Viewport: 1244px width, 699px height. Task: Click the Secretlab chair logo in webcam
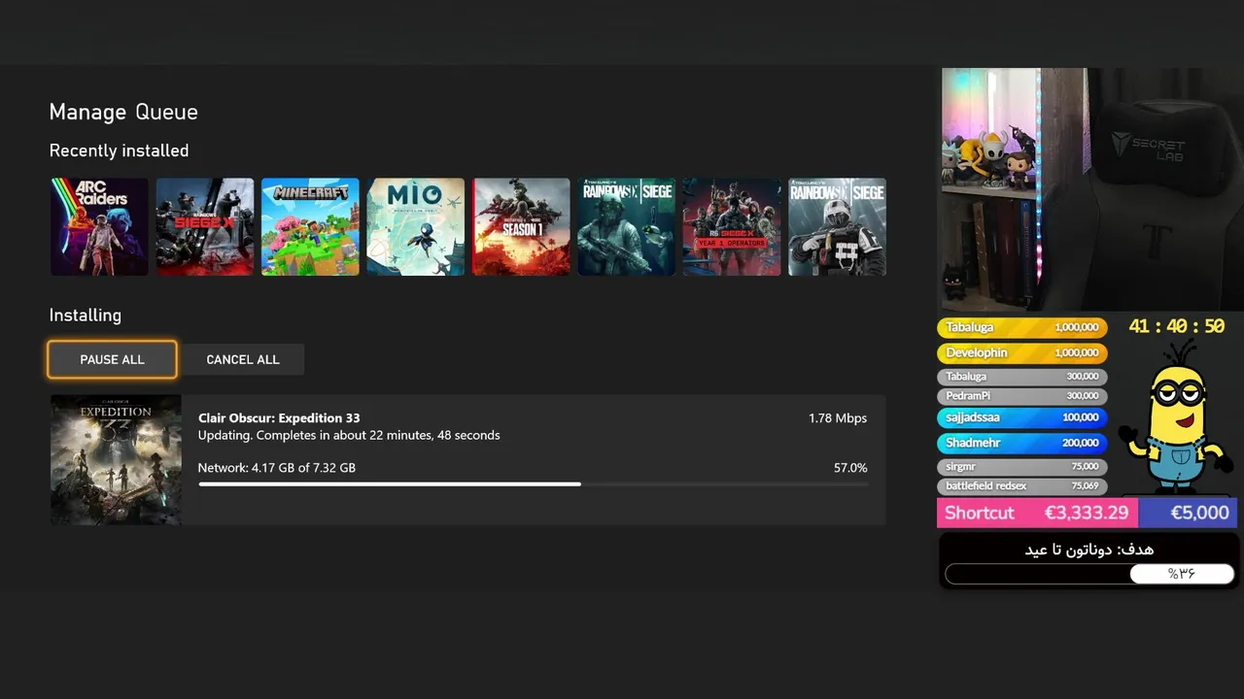click(x=1148, y=147)
